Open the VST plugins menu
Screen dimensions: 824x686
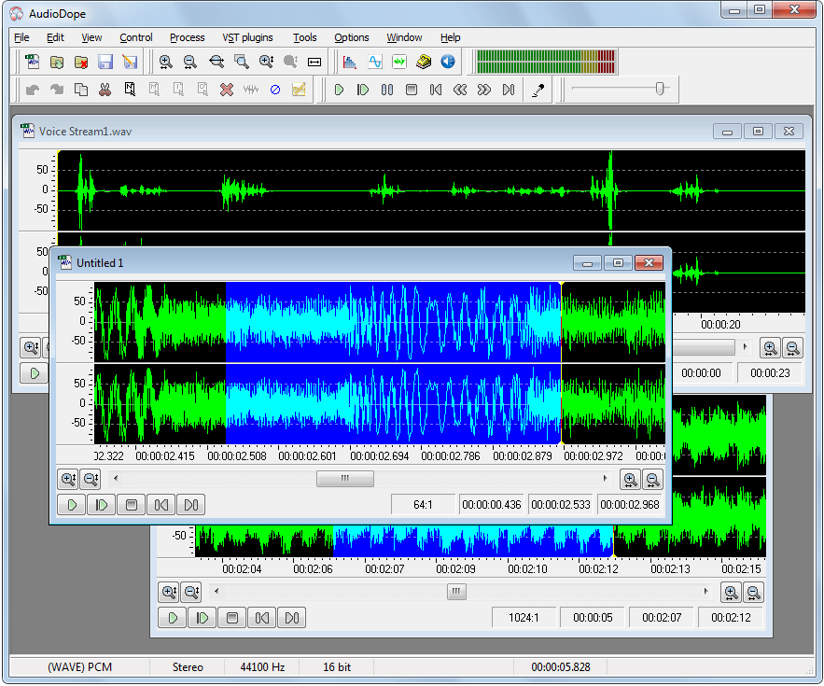[247, 37]
